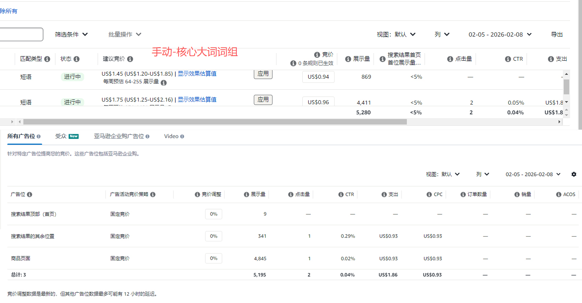The image size is (582, 303).
Task: Expand the 批量操作 bulk actions dropdown
Action: pos(125,34)
